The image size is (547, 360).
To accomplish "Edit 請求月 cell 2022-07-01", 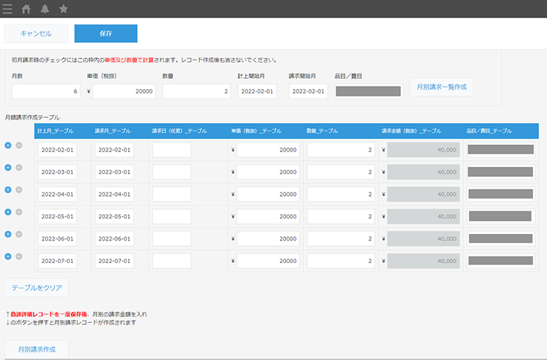I will [115, 261].
